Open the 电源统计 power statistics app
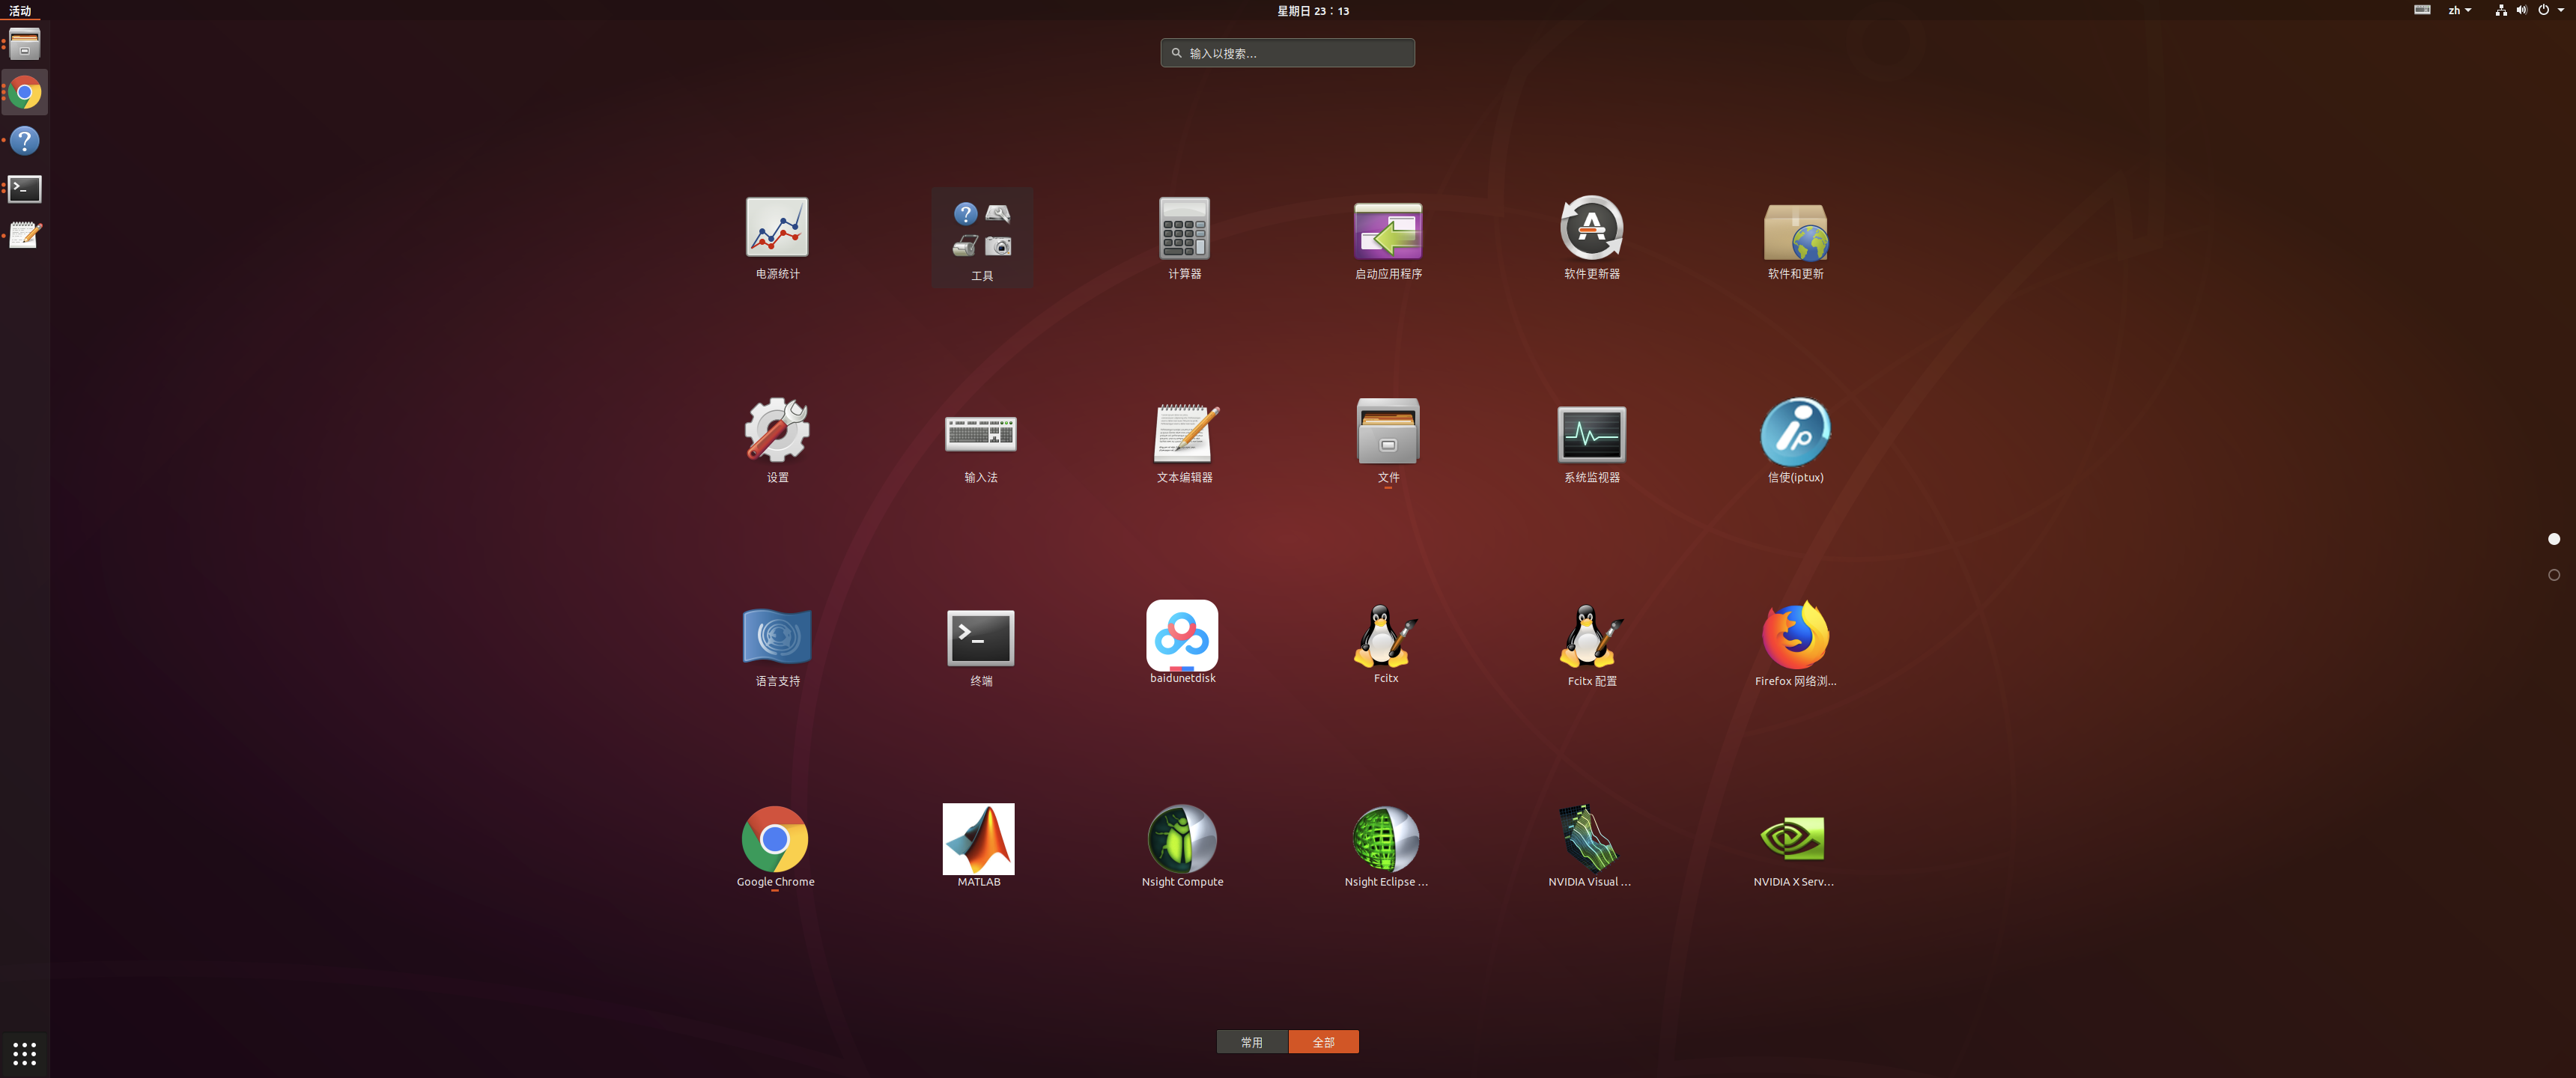This screenshot has width=2576, height=1078. tap(777, 228)
